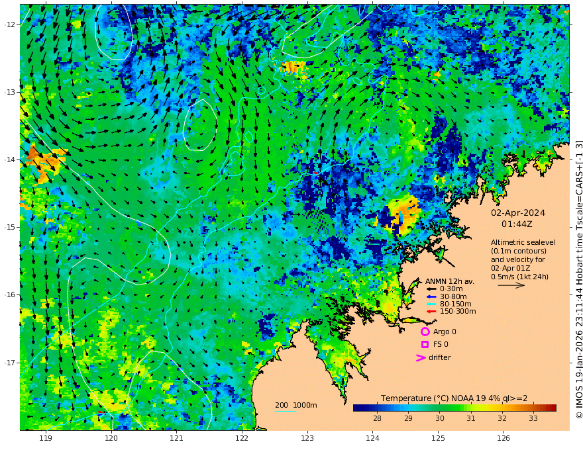
Task: Click the green 30° section of colorbar
Action: click(x=440, y=408)
